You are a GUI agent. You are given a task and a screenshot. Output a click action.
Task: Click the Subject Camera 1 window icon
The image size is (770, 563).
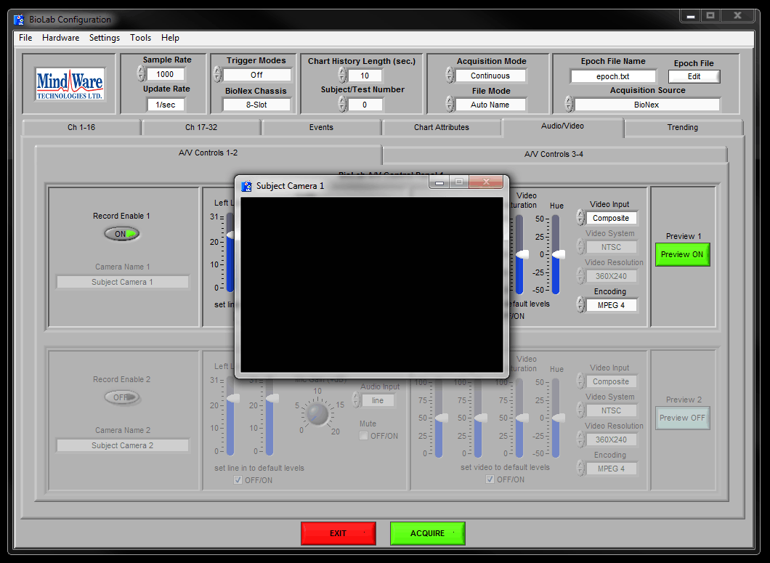(x=246, y=186)
